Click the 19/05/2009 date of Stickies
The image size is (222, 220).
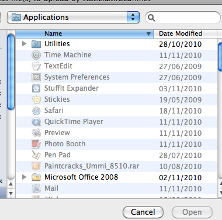181,100
